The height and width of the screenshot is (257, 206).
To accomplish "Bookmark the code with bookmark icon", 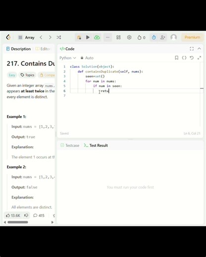I will [176, 58].
